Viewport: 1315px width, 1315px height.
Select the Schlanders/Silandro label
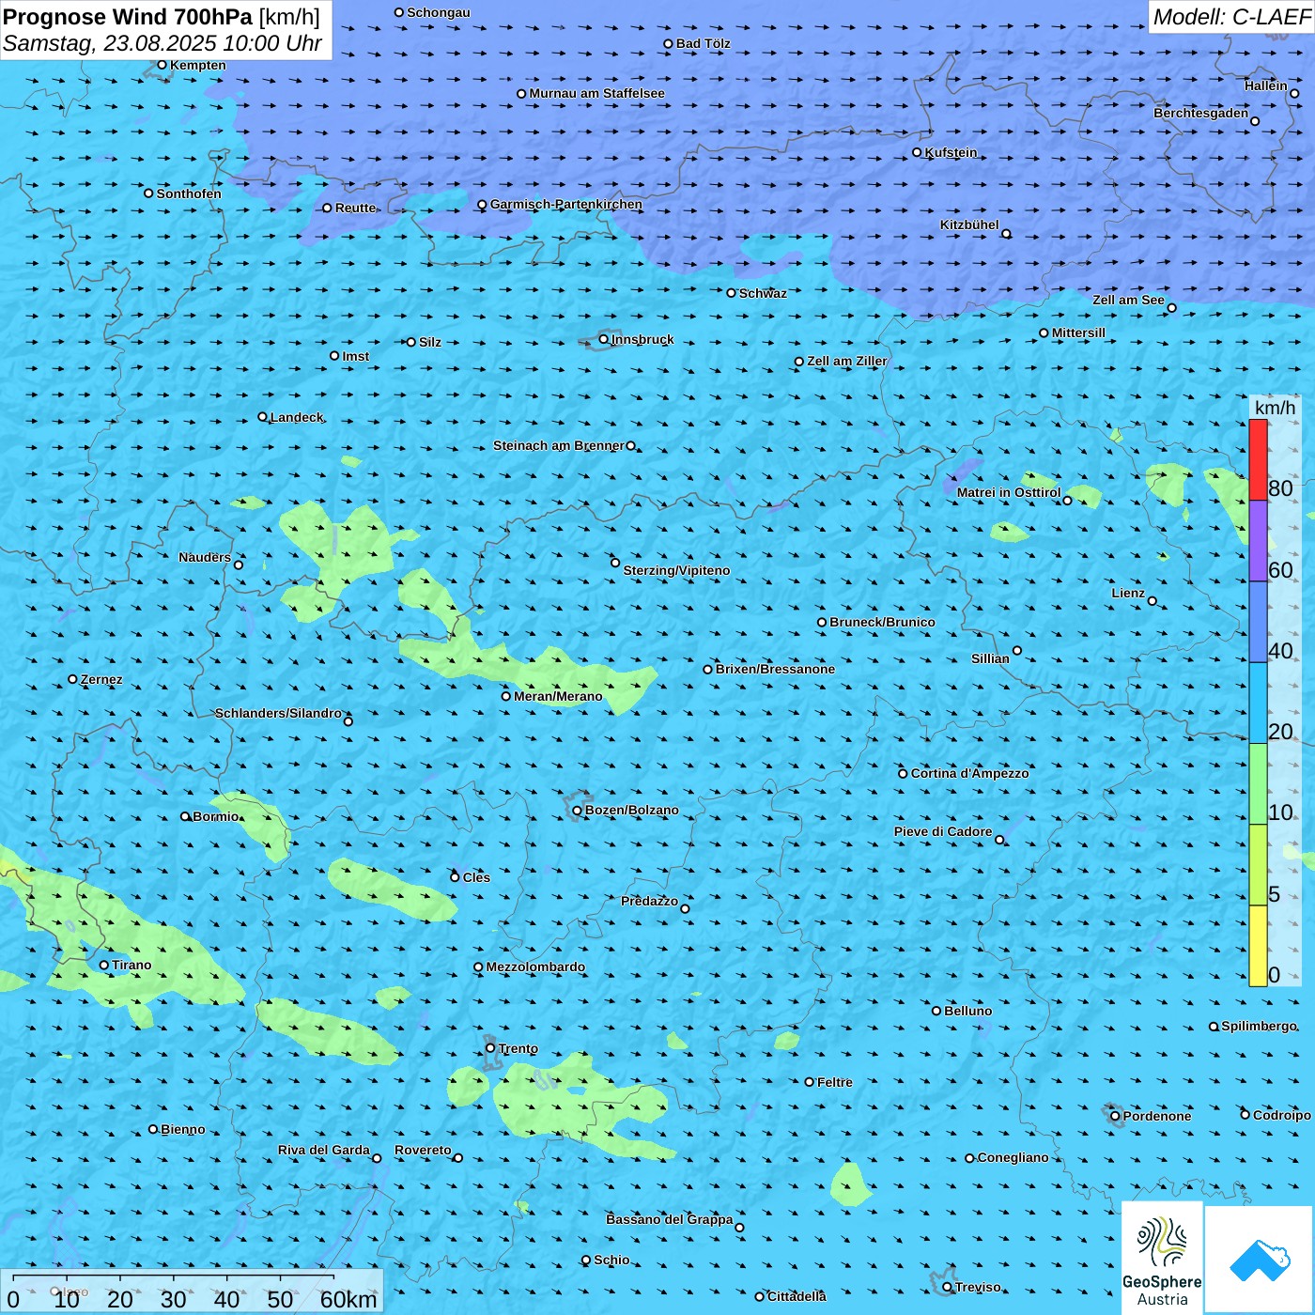click(x=279, y=713)
